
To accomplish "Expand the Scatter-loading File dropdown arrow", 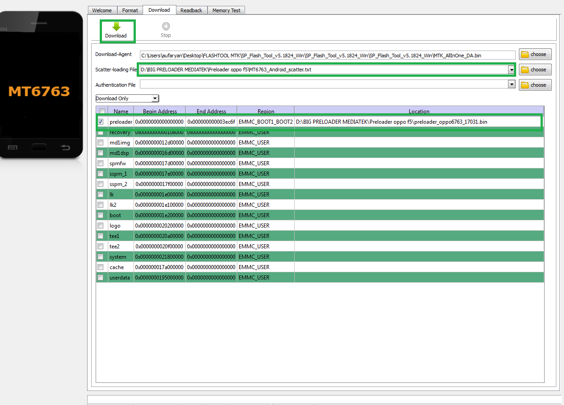I will tap(511, 70).
